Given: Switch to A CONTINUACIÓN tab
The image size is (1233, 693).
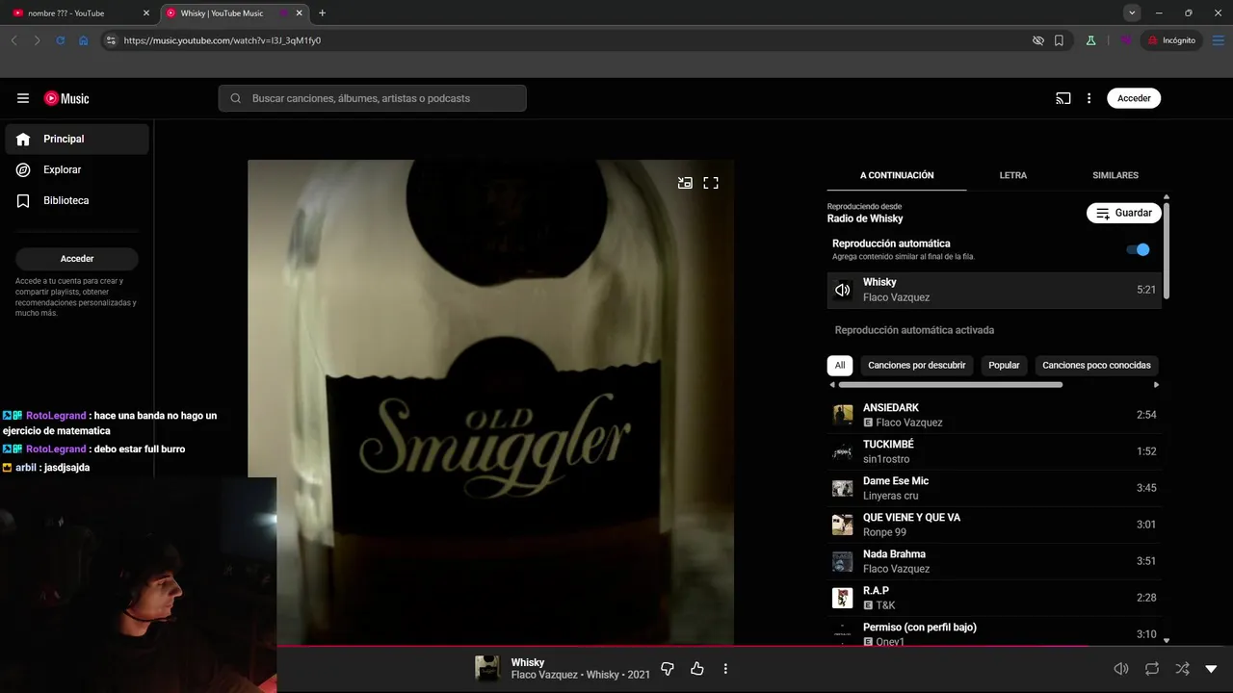Looking at the screenshot, I should (x=897, y=175).
